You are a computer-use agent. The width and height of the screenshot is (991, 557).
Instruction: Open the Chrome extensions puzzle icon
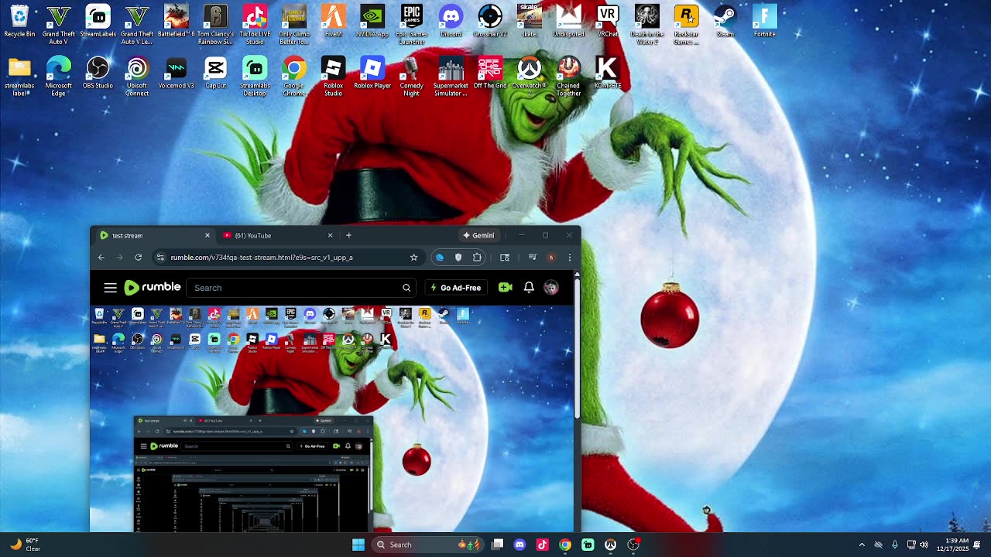click(x=477, y=258)
